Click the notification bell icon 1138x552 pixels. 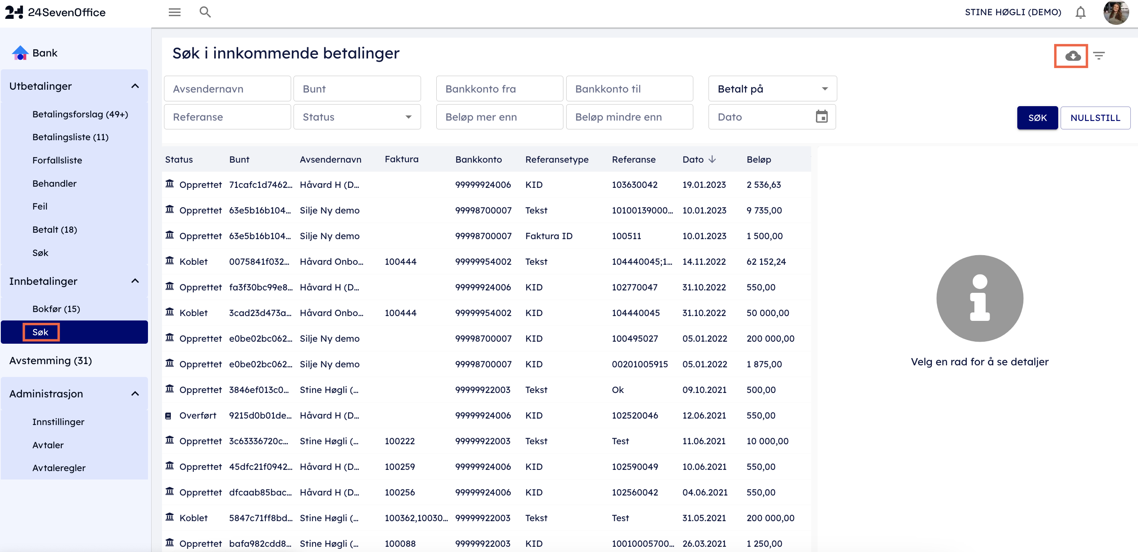[1080, 12]
